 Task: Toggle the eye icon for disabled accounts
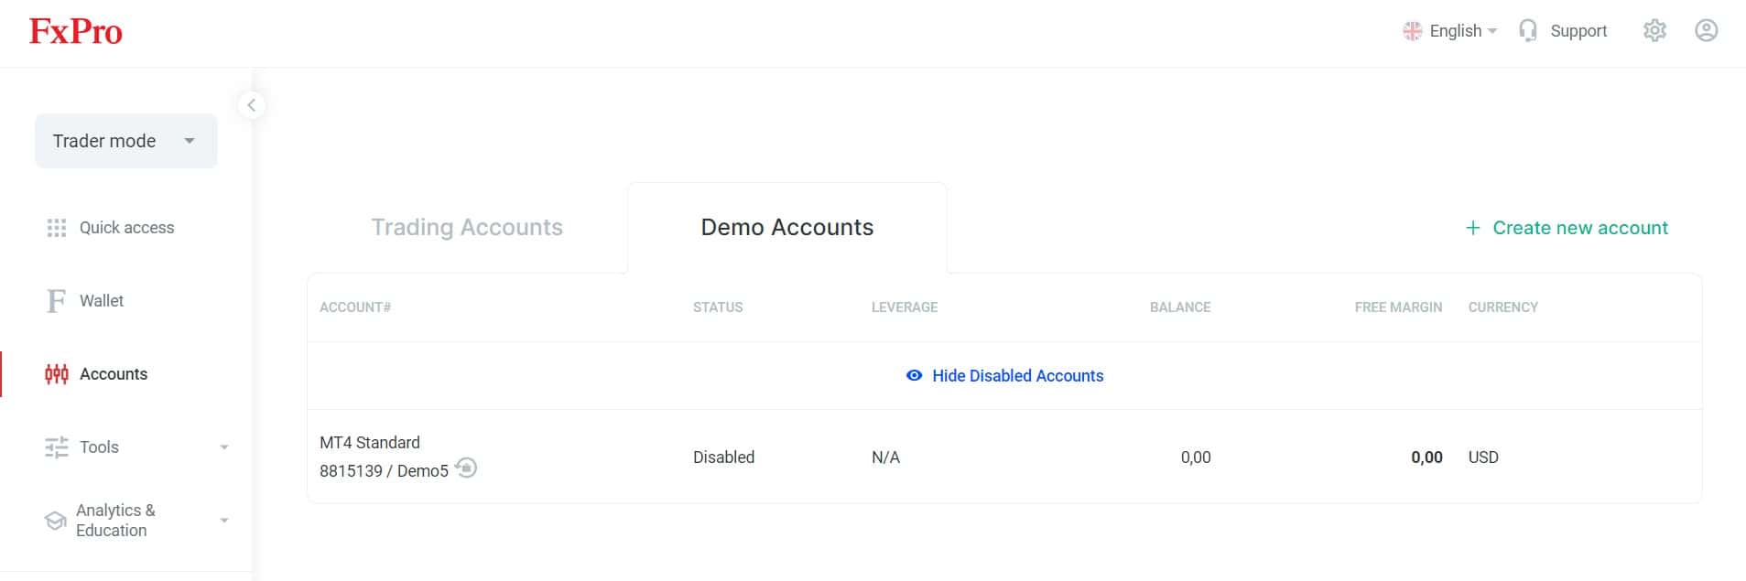click(914, 376)
